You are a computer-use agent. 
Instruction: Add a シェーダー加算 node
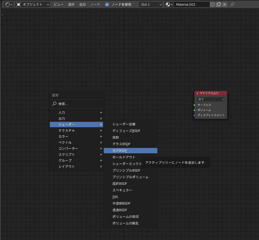pyautogui.click(x=130, y=124)
